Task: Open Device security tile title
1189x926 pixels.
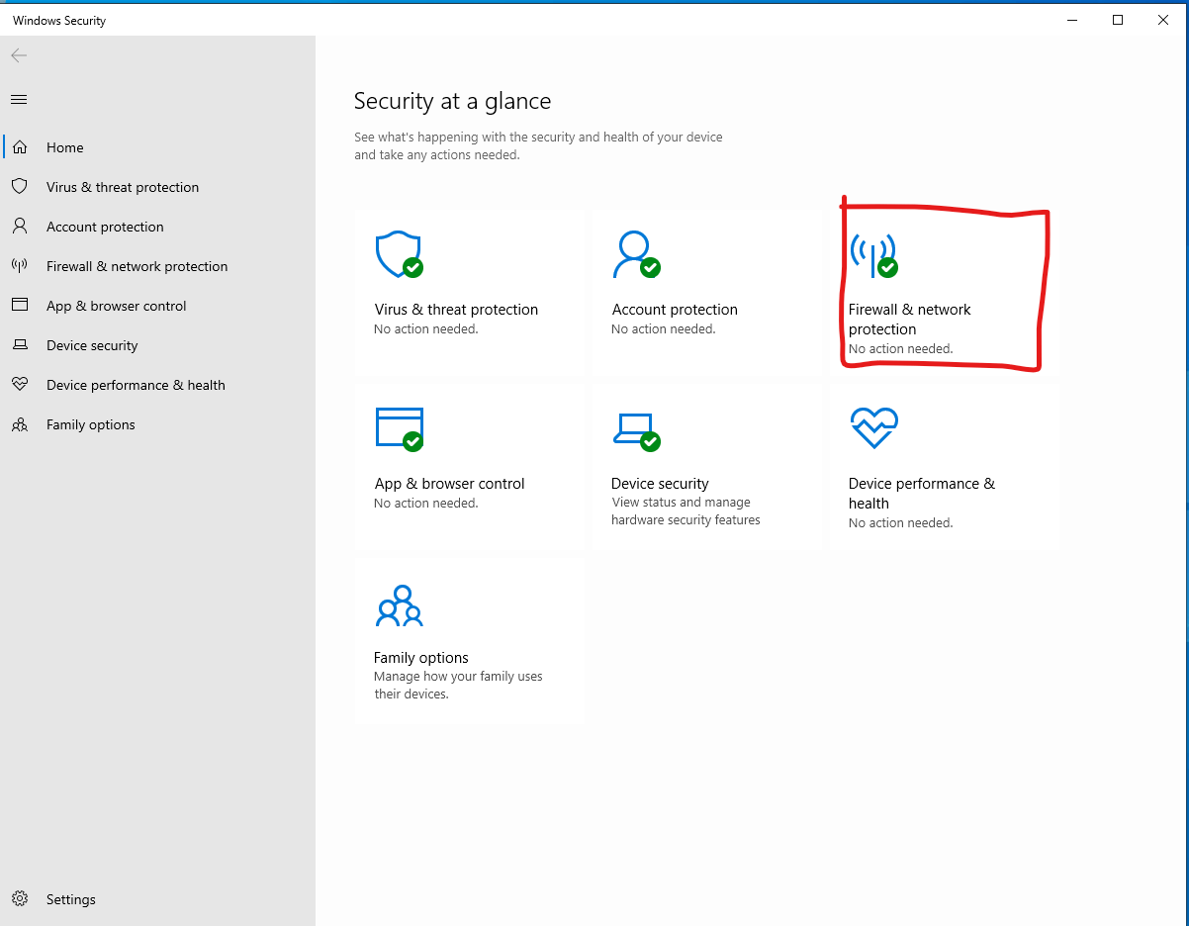Action: 660,484
